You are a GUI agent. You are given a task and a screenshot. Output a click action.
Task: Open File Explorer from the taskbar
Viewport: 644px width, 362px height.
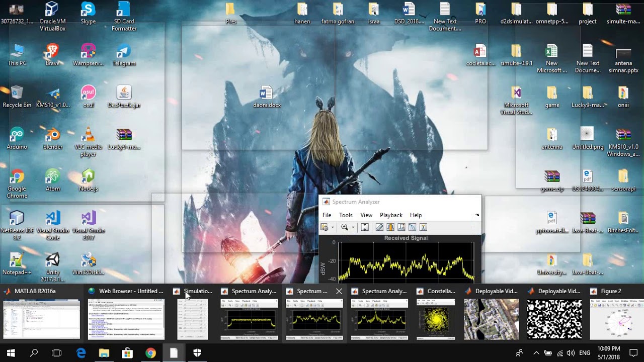click(x=104, y=353)
